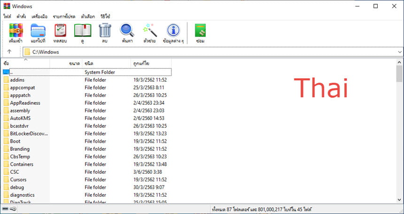
Task: Select the appcompat folder row
Action: [87, 88]
